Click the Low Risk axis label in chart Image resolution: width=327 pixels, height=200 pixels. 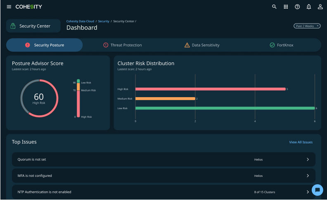point(122,108)
